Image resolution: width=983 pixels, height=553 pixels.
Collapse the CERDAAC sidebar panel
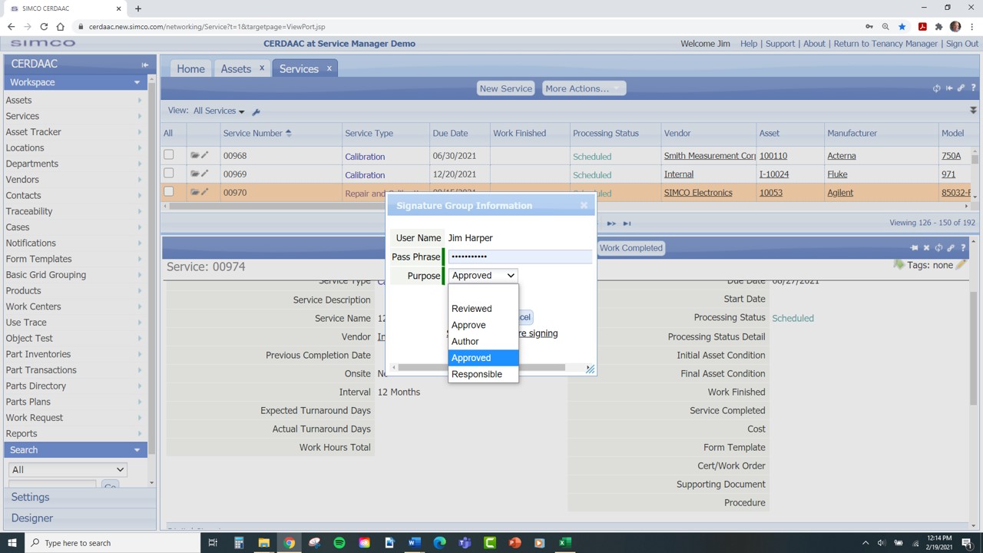(x=144, y=65)
